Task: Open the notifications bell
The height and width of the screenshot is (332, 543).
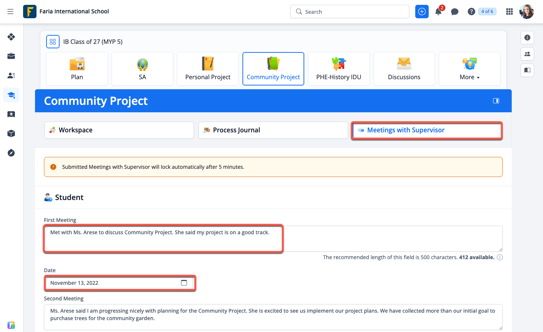Action: [x=438, y=12]
